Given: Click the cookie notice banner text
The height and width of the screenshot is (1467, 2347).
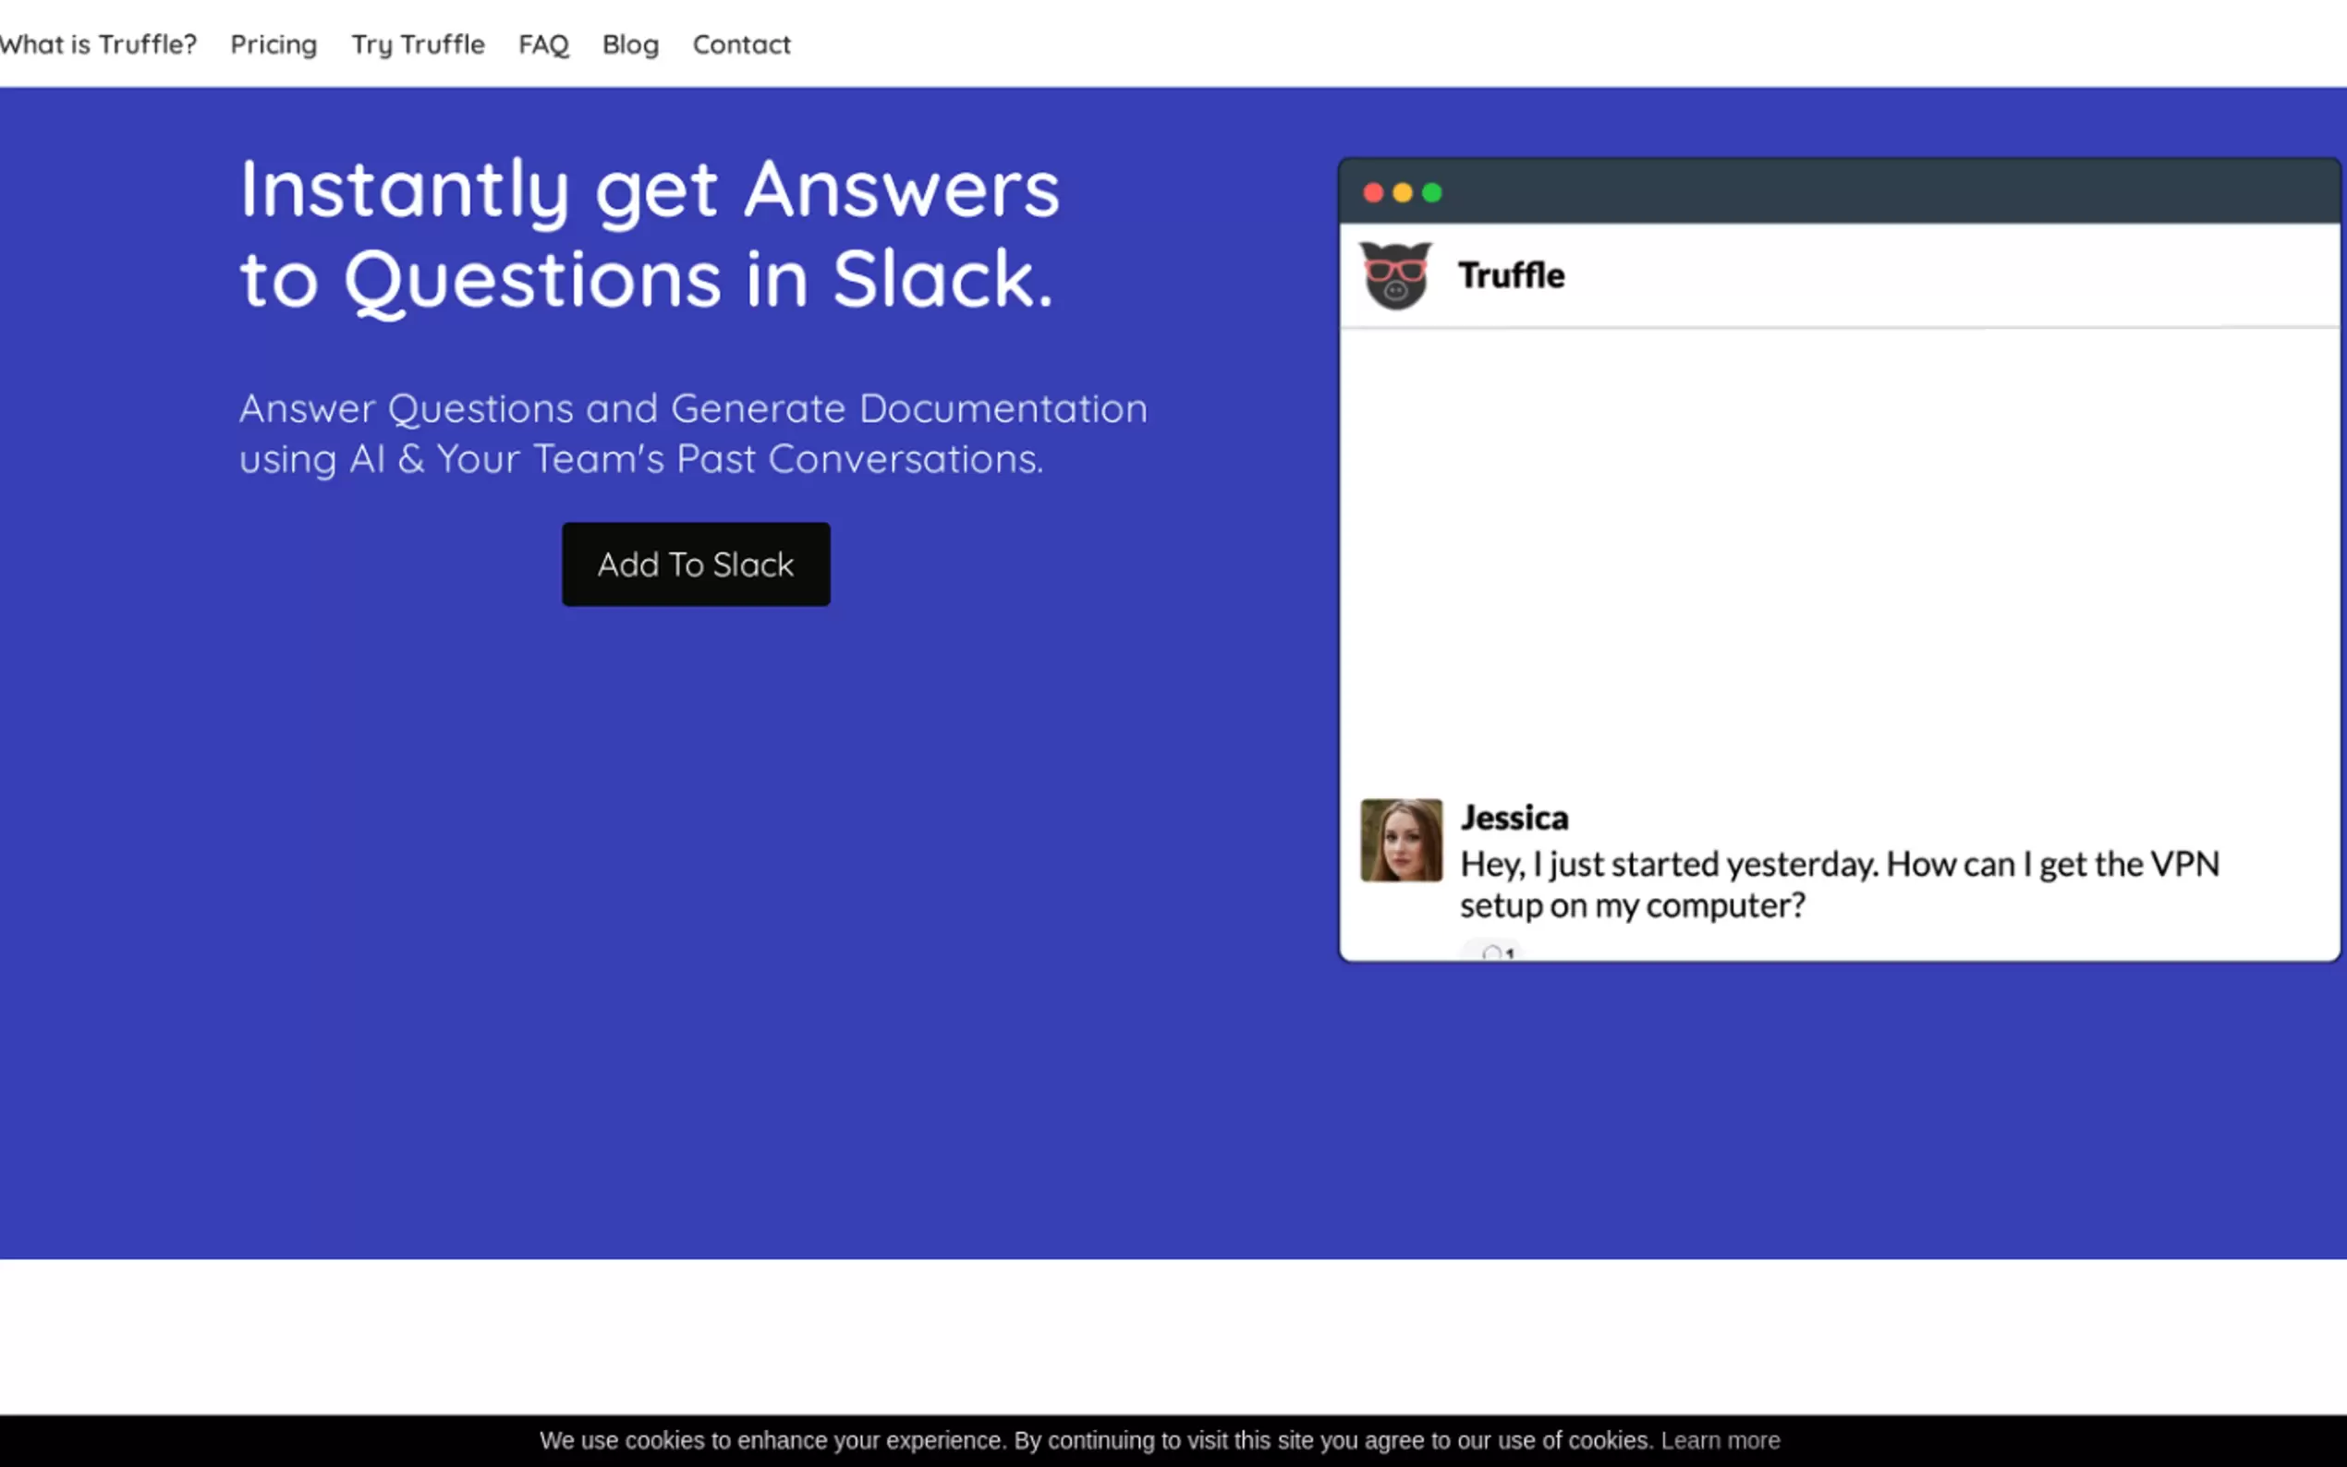Looking at the screenshot, I should pos(1095,1441).
